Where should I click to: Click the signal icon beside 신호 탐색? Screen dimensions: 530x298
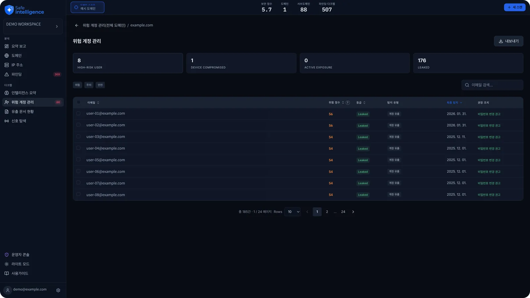pyautogui.click(x=7, y=121)
